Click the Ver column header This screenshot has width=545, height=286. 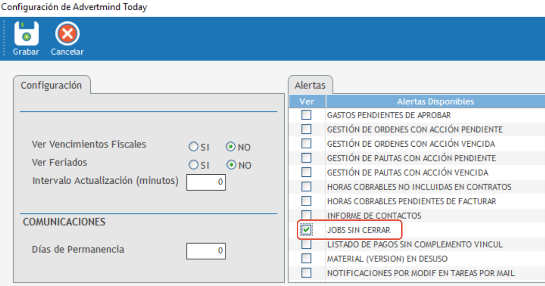tap(306, 102)
